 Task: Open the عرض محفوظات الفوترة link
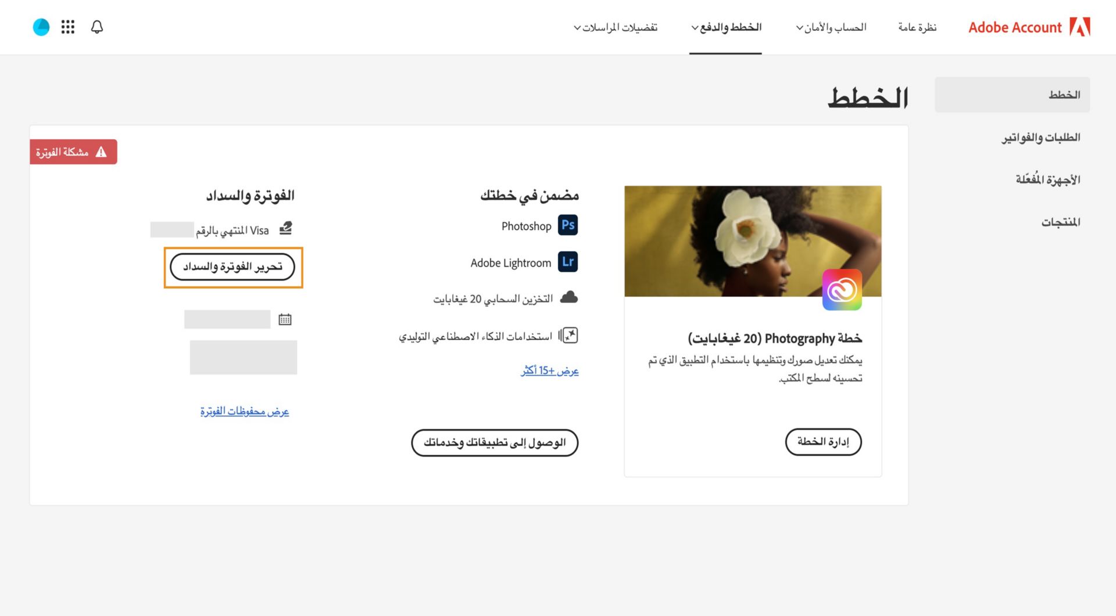point(244,411)
